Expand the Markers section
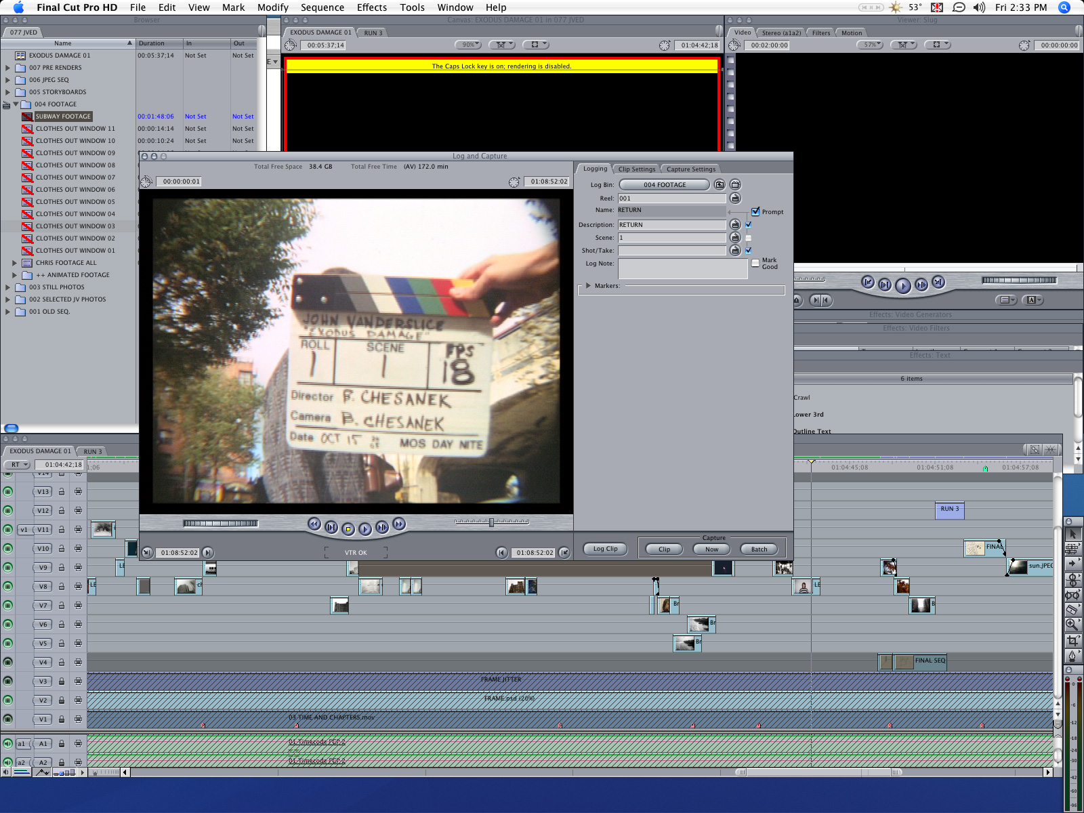 (588, 286)
